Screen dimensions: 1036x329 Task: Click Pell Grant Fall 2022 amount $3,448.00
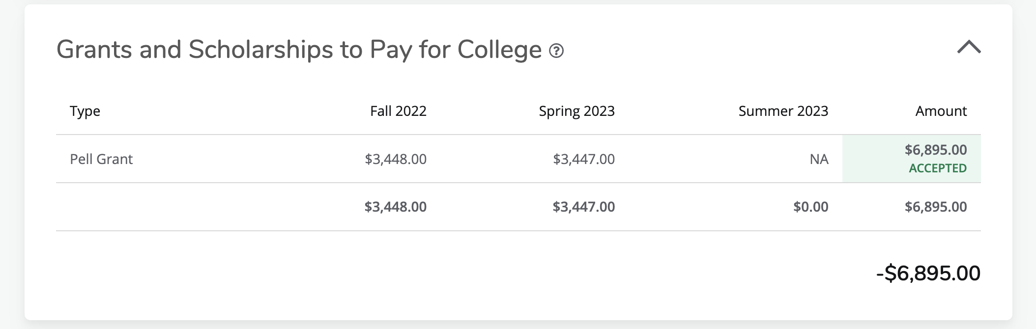(396, 159)
